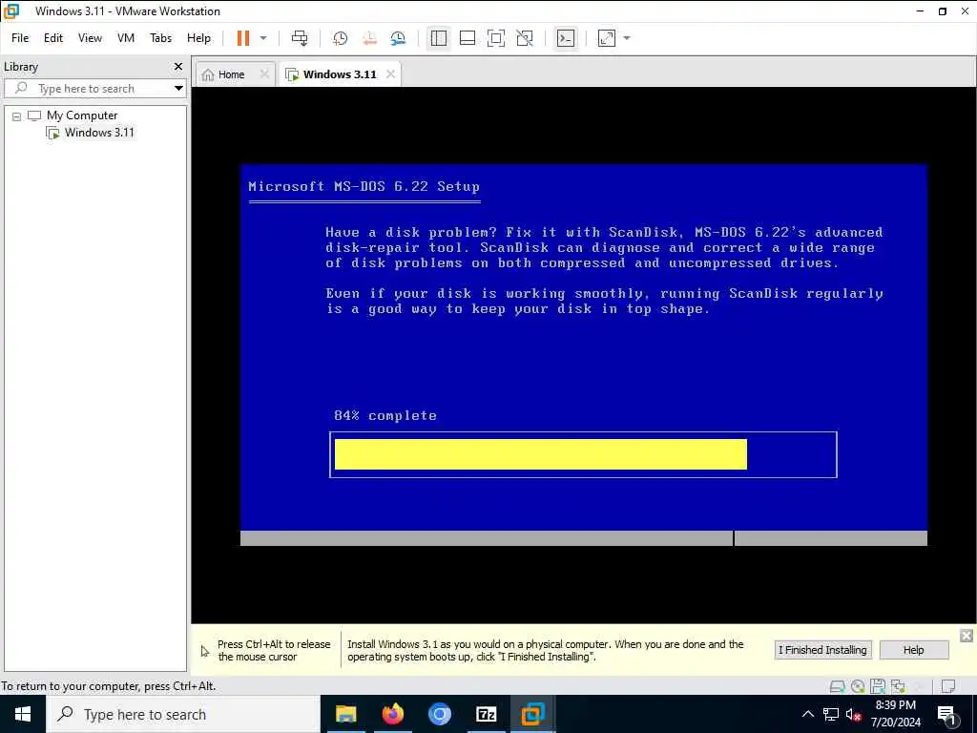Open the power options dropdown beside the pause icon

coord(263,38)
